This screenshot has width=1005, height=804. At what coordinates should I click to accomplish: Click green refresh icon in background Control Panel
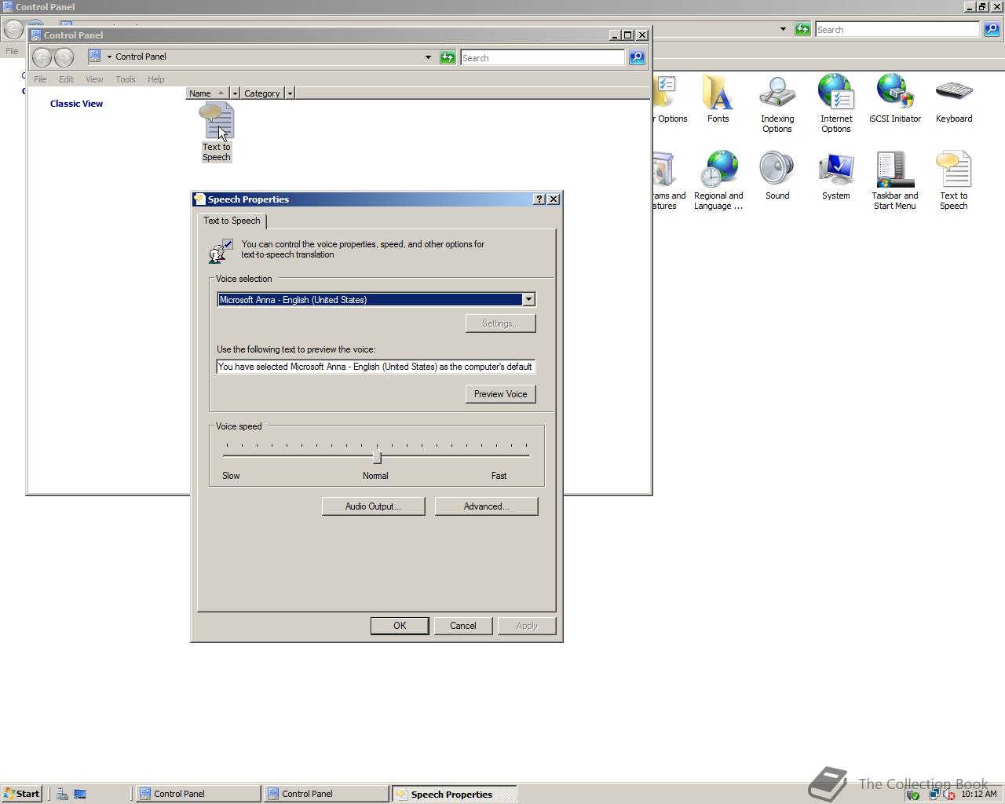(802, 29)
